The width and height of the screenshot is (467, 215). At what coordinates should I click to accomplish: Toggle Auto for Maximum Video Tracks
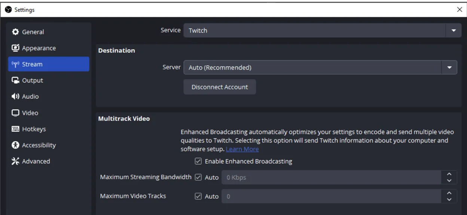198,196
